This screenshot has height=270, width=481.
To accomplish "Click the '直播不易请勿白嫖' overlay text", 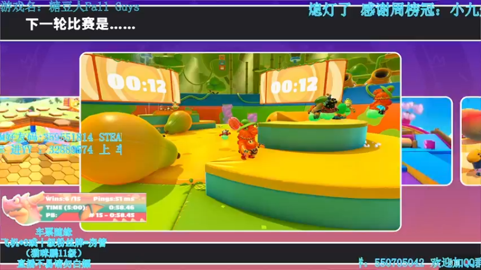I will coord(54,263).
